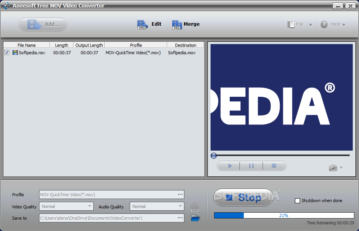
Task: Open the Audio Quality dropdown
Action: pyautogui.click(x=157, y=206)
